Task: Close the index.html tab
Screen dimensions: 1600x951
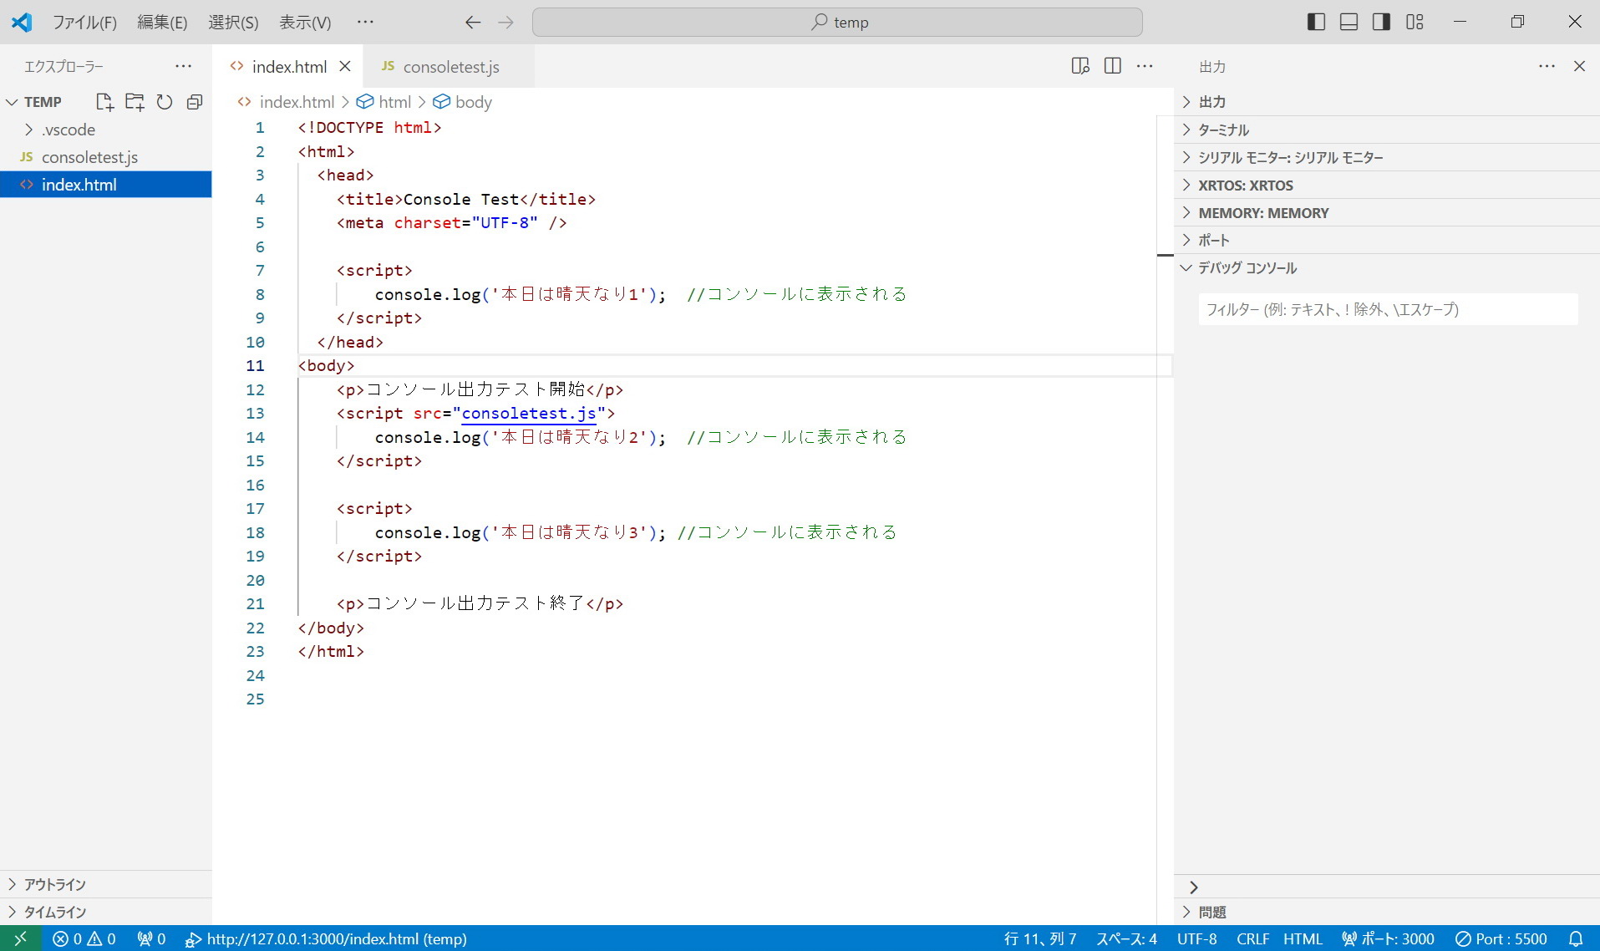Action: point(345,66)
